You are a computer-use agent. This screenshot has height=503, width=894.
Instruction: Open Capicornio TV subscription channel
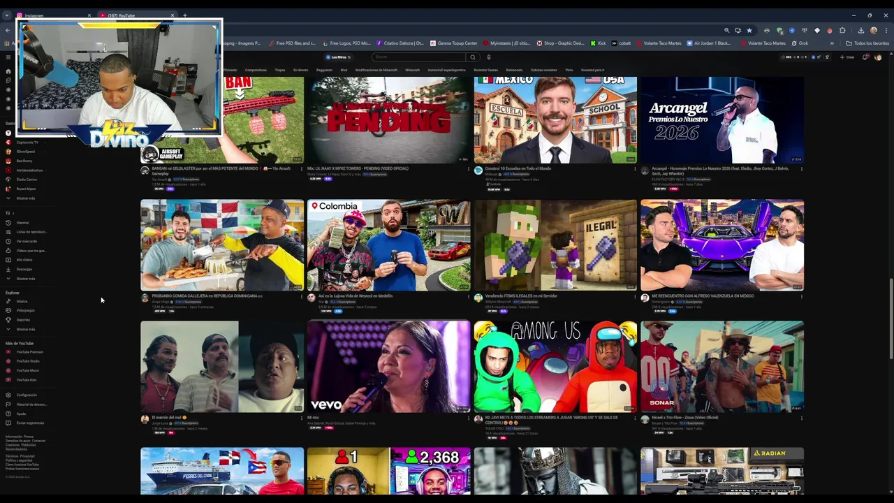[x=27, y=143]
